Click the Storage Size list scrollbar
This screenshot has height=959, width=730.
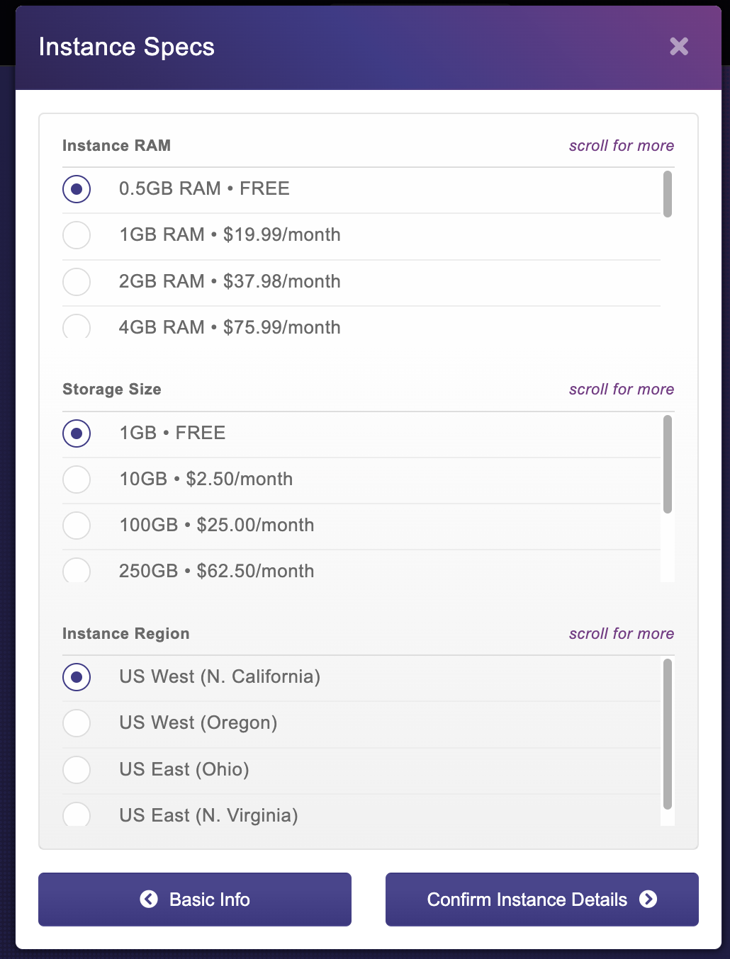pyautogui.click(x=667, y=464)
